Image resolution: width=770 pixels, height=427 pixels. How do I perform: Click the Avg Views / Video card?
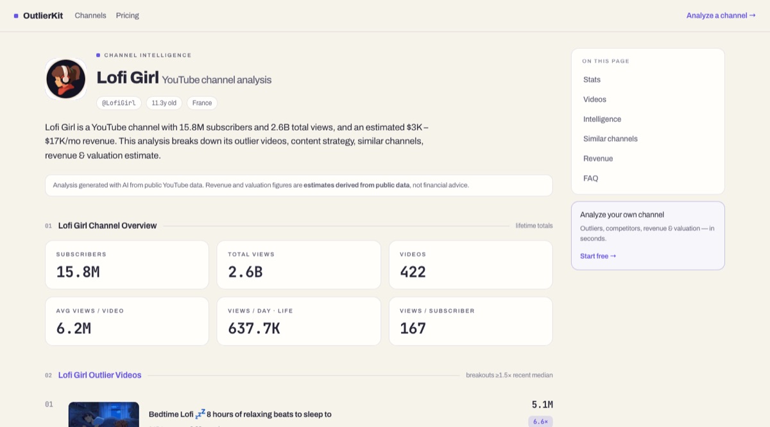[127, 321]
